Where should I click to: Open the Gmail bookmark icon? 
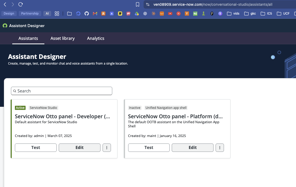point(95,14)
